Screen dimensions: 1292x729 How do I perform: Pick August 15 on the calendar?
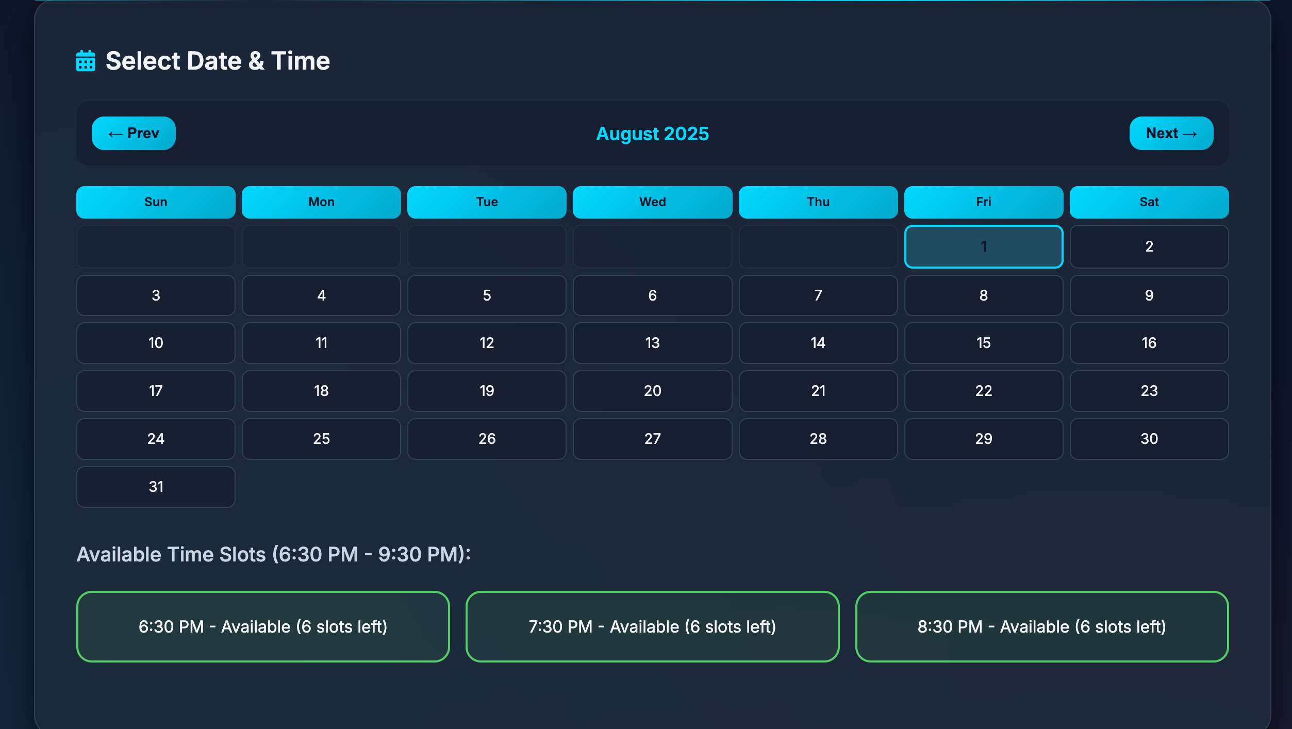(x=983, y=343)
